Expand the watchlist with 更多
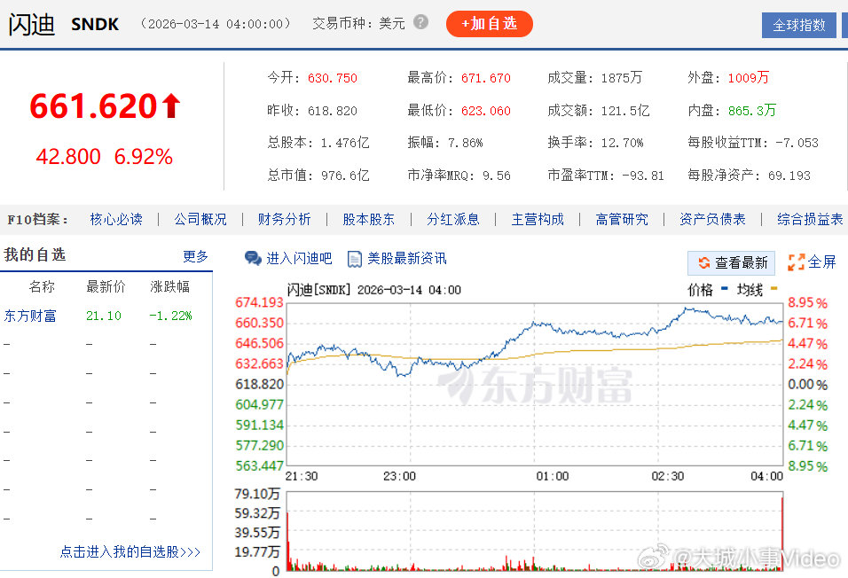This screenshot has width=848, height=578. (196, 255)
